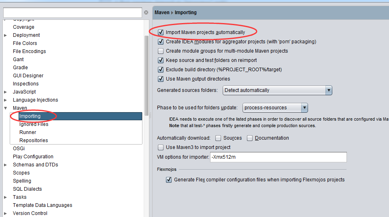The image size is (389, 217).
Task: Select Repositories under Maven
Action: tap(34, 140)
